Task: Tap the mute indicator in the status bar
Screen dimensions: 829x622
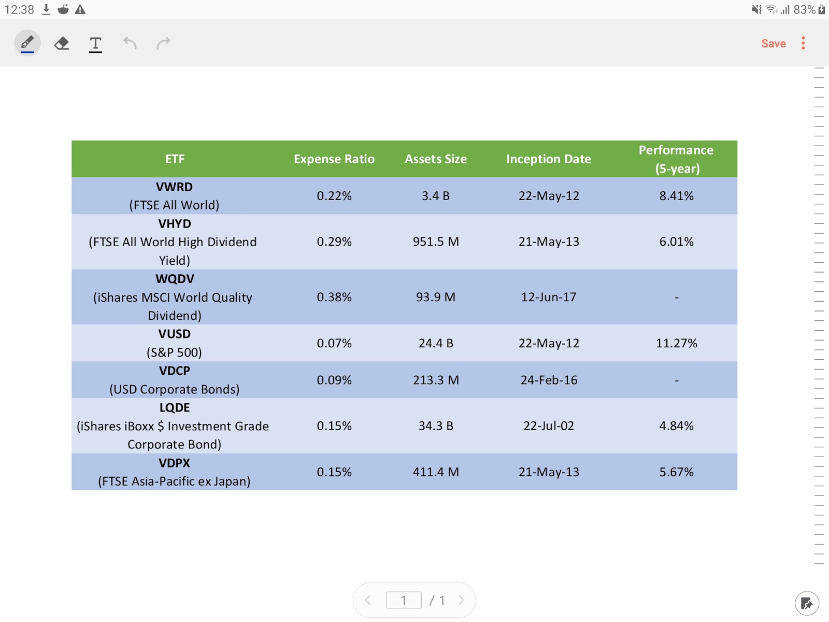Action: point(755,9)
